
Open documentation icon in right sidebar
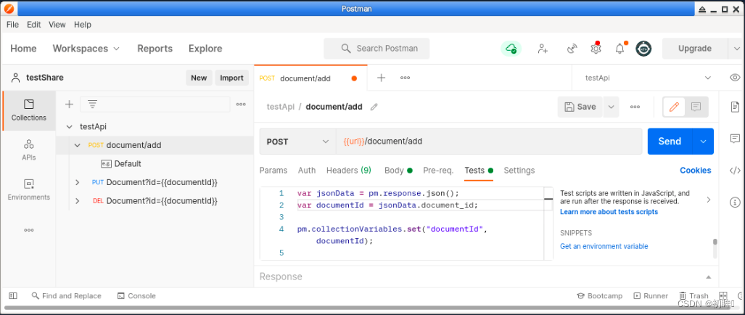735,107
